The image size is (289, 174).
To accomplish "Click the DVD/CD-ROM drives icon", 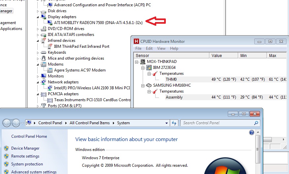I will [x=44, y=29].
